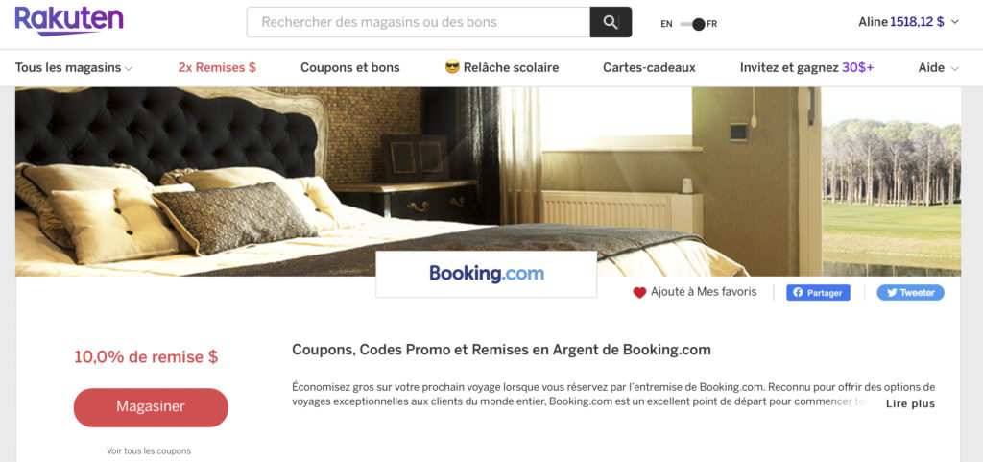The image size is (983, 462).
Task: Open the 2x Remises $ menu item
Action: [217, 67]
